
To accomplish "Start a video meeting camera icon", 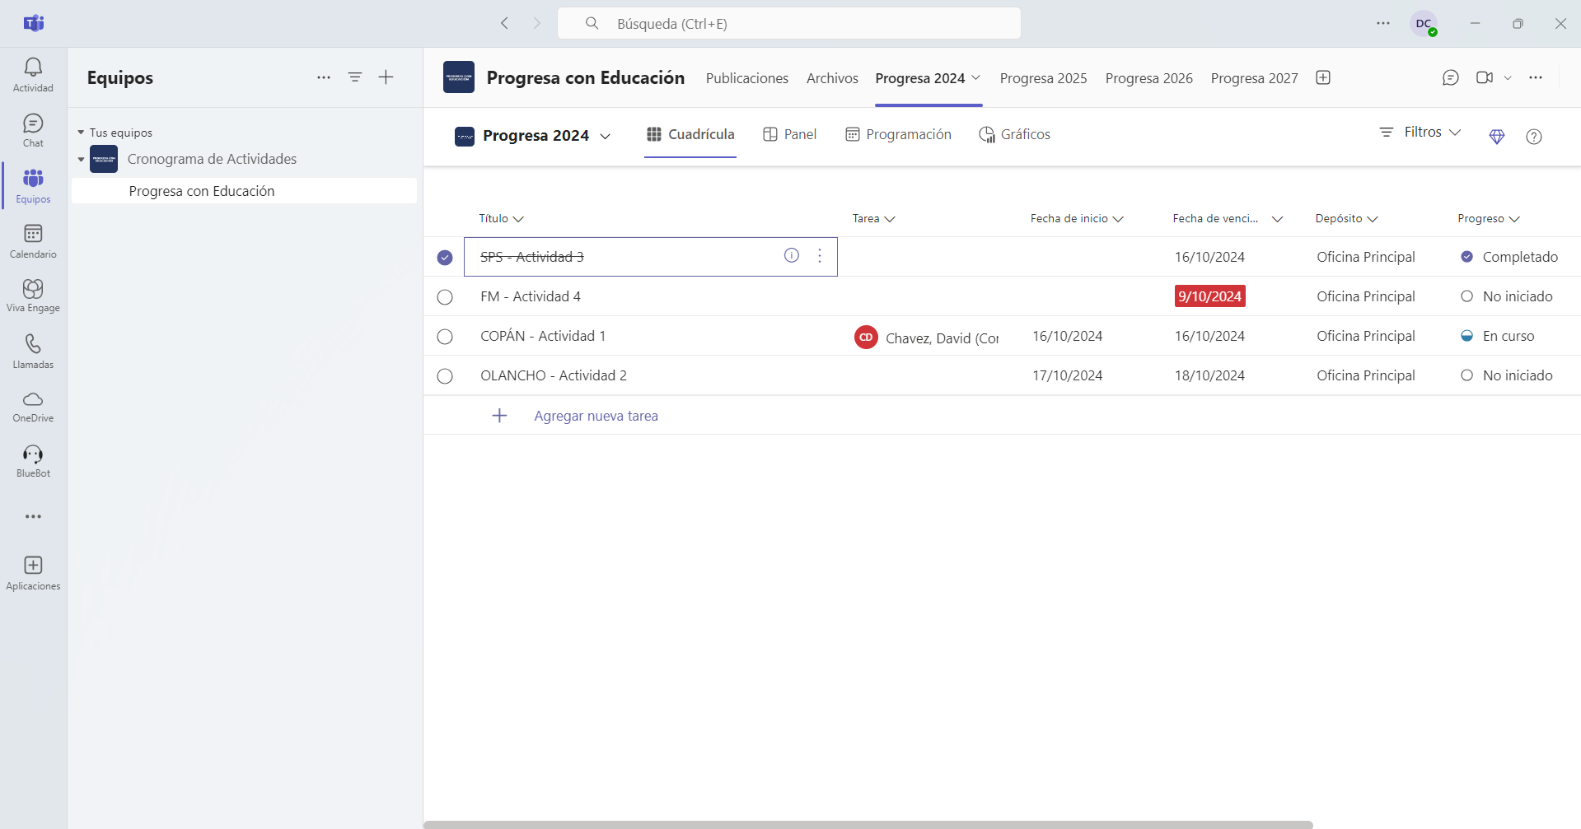I will (1485, 77).
